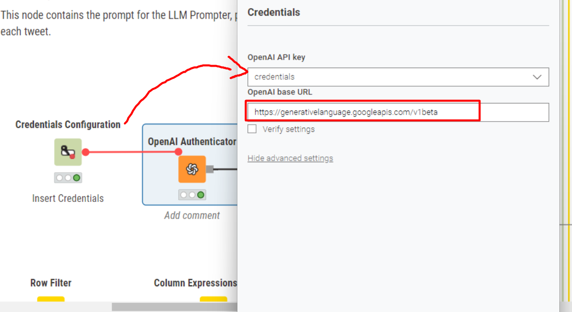Click the Insert Credentials node label
572x312 pixels.
pyautogui.click(x=68, y=198)
